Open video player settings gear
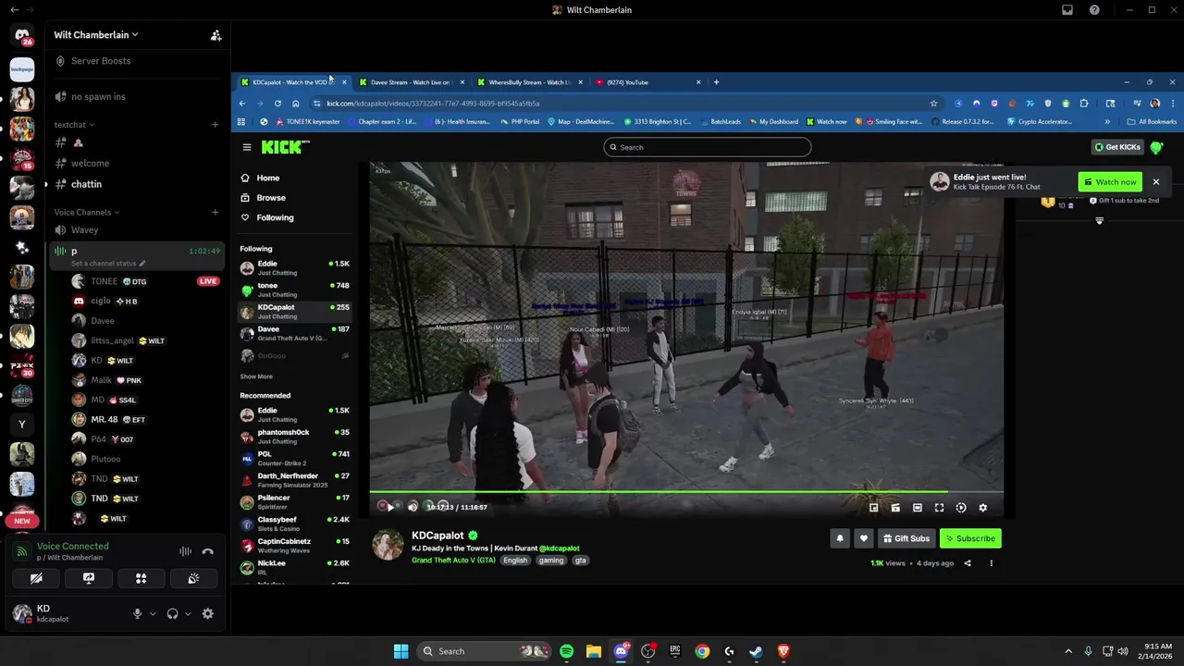1184x666 pixels. tap(982, 507)
